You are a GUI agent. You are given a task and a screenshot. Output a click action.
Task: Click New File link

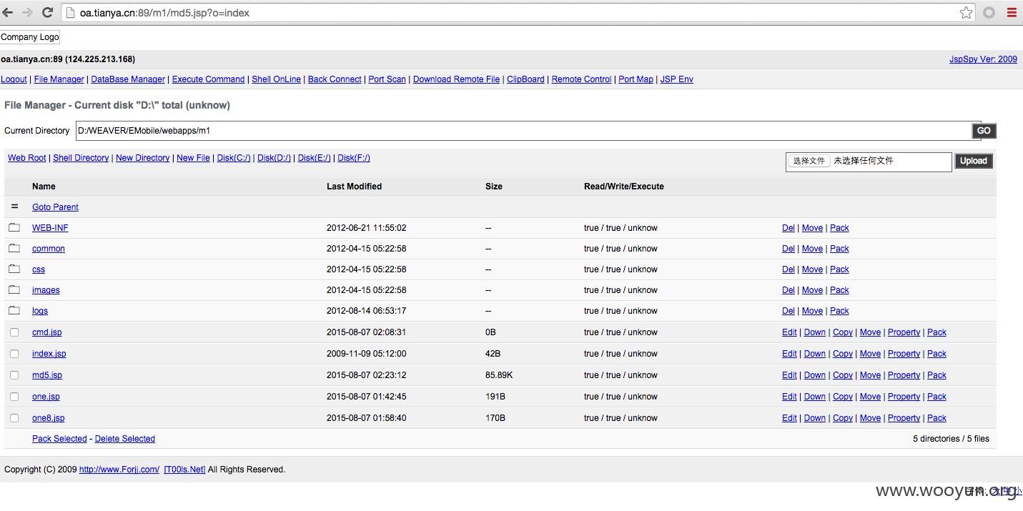point(193,158)
